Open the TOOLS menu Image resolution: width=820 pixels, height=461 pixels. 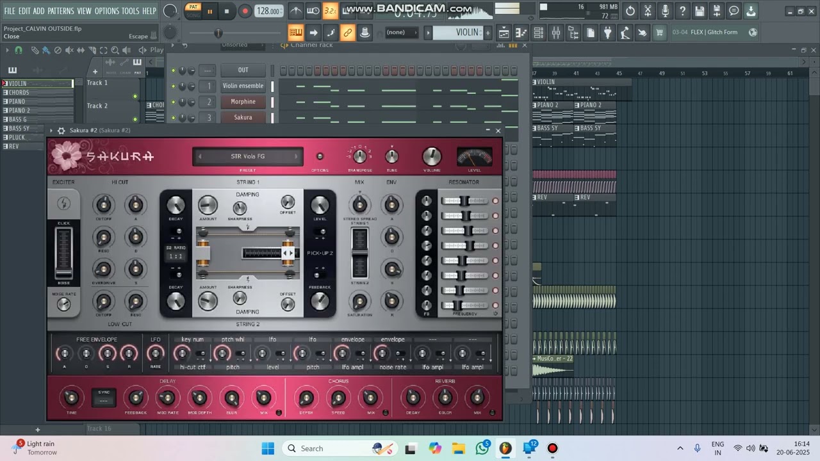coord(131,11)
